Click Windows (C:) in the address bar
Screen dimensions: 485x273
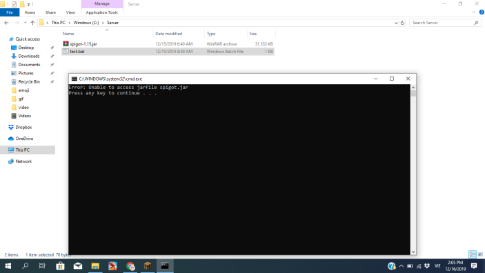[86, 23]
